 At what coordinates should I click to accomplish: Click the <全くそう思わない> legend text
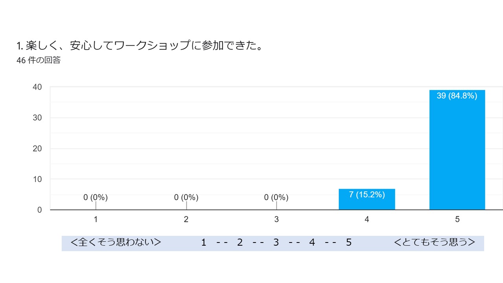coord(116,243)
